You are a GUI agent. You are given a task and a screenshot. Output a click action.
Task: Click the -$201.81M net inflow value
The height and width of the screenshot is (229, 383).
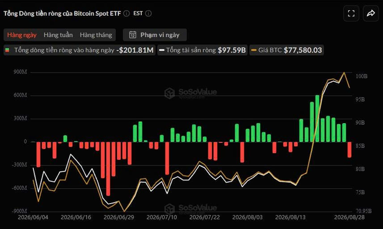coord(135,50)
